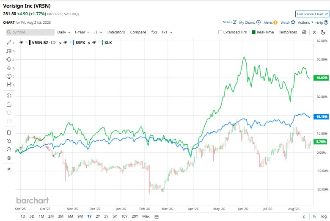Select the 6M time range
Image resolution: width=330 pixels, height=221 pixels.
click(70, 216)
